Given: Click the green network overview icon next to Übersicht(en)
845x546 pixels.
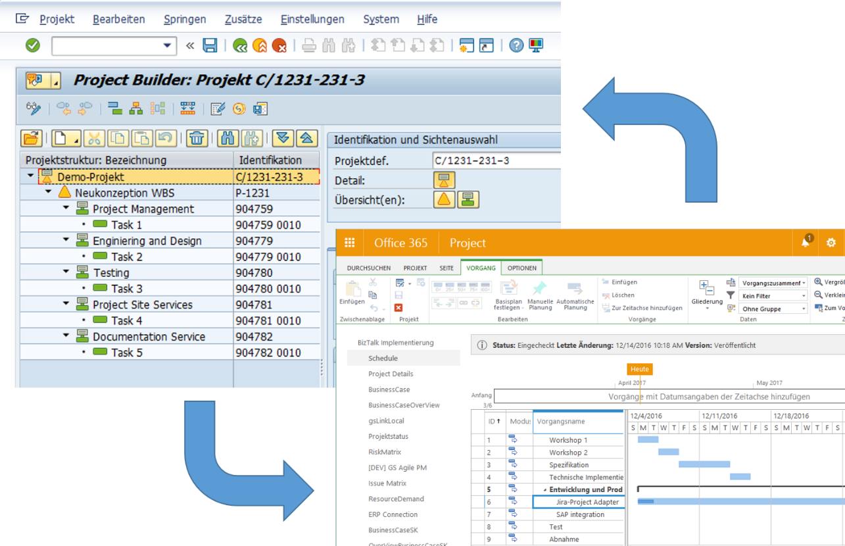Looking at the screenshot, I should point(468,199).
